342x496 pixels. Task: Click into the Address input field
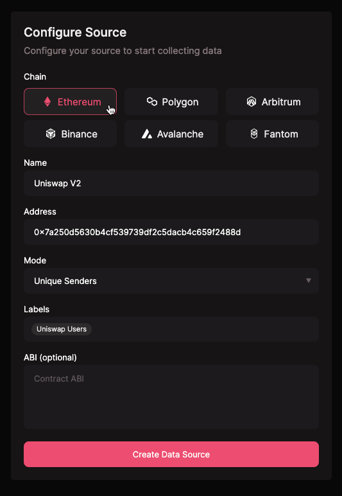pyautogui.click(x=171, y=232)
